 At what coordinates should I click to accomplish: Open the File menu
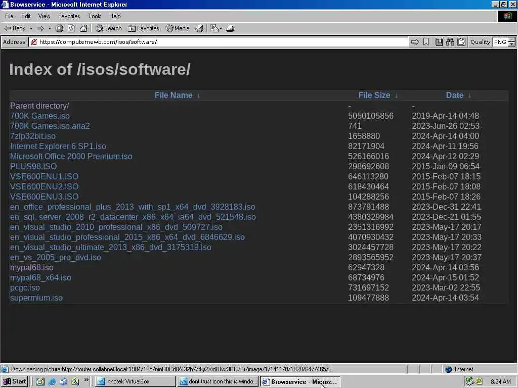point(9,16)
